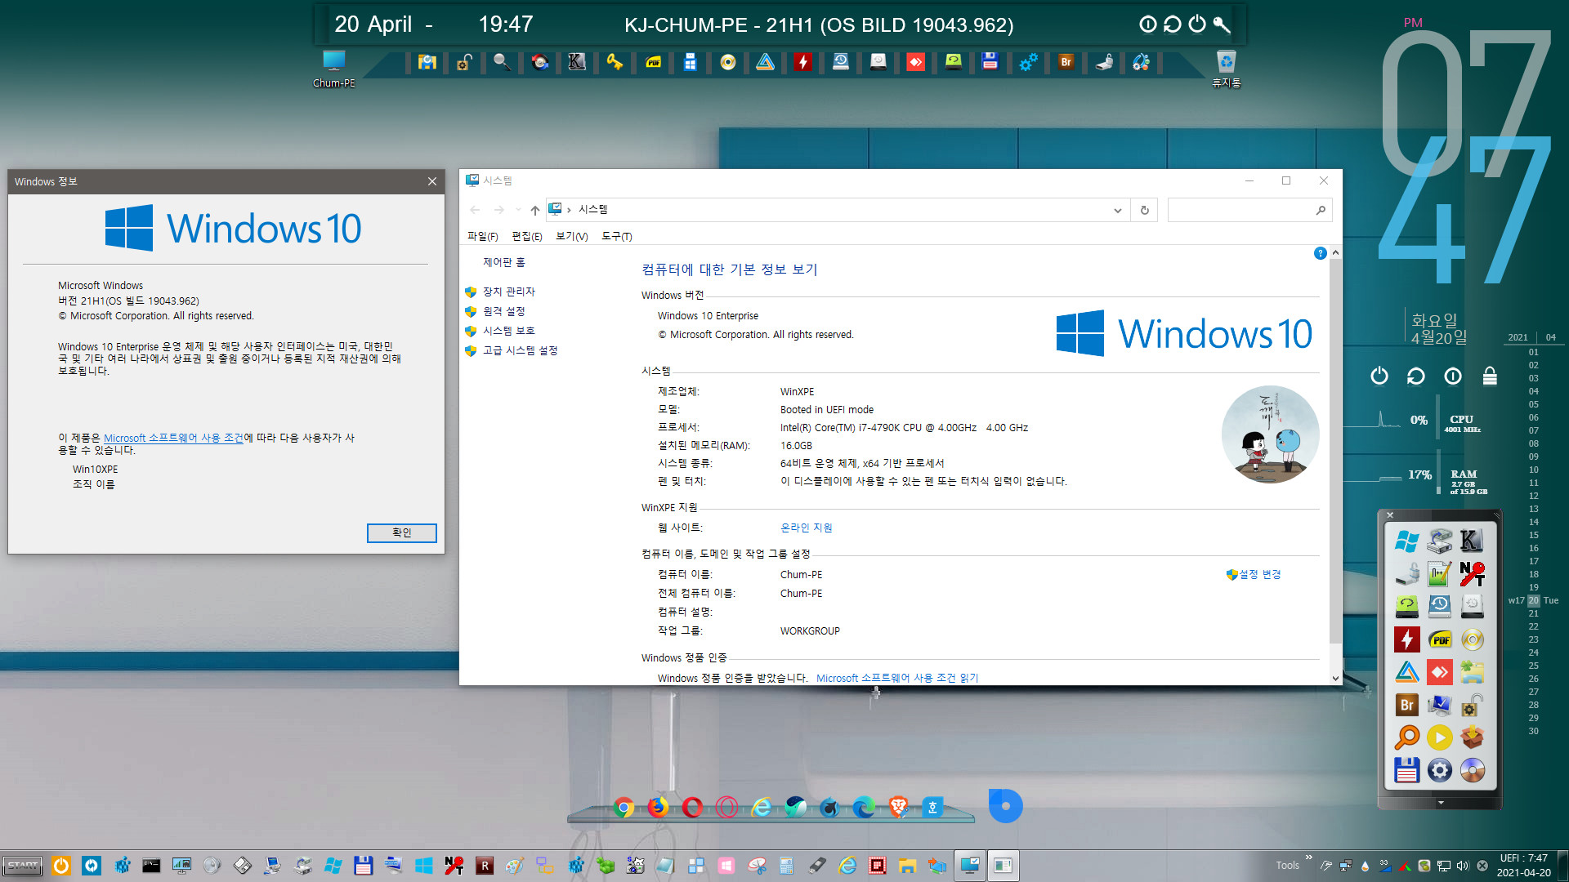Screen dimensions: 1569x882
Task: Open Adobe Bridge icon in the top dock
Action: coord(1066,62)
